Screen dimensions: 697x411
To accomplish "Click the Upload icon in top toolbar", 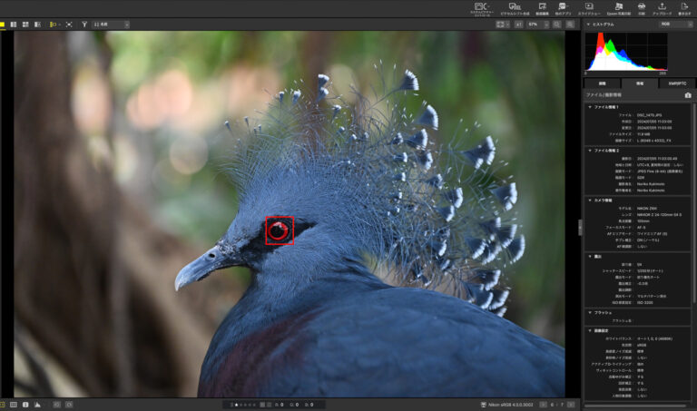I will (x=662, y=8).
